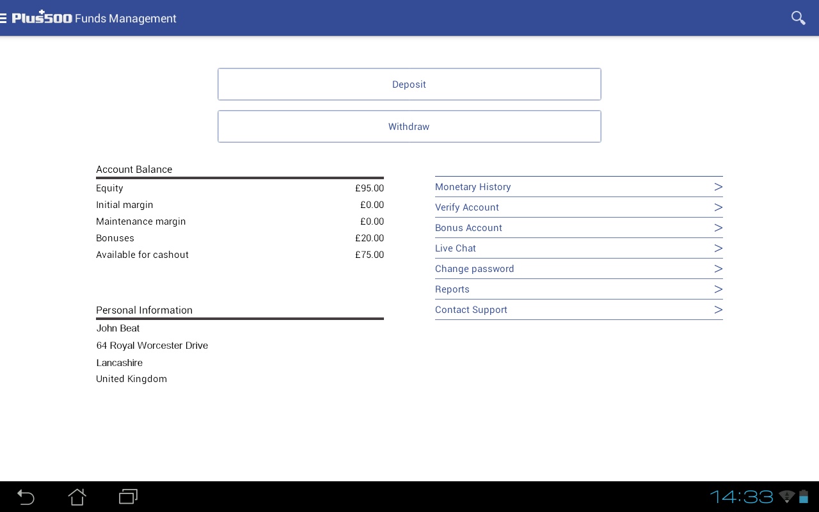Select the £20.00 bonuses value

370,238
